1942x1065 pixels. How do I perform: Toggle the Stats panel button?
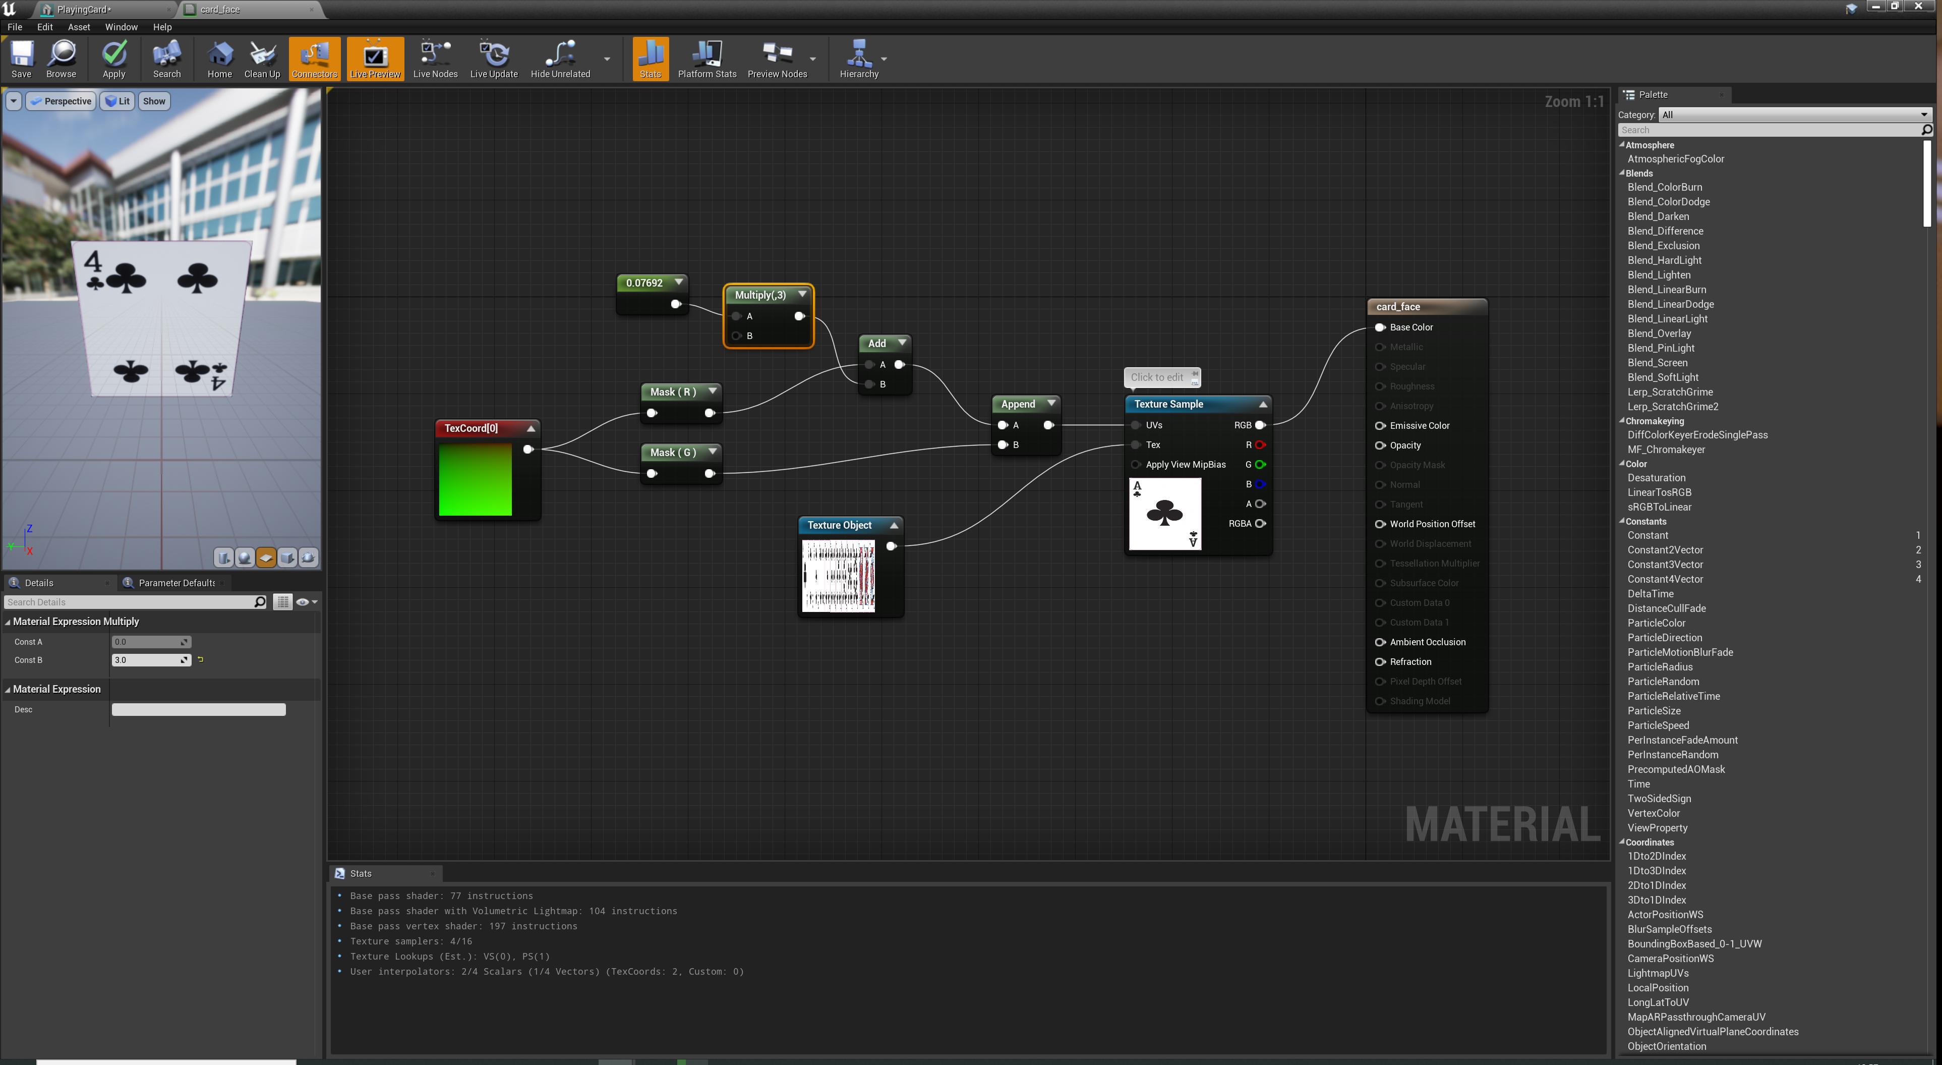tap(650, 58)
